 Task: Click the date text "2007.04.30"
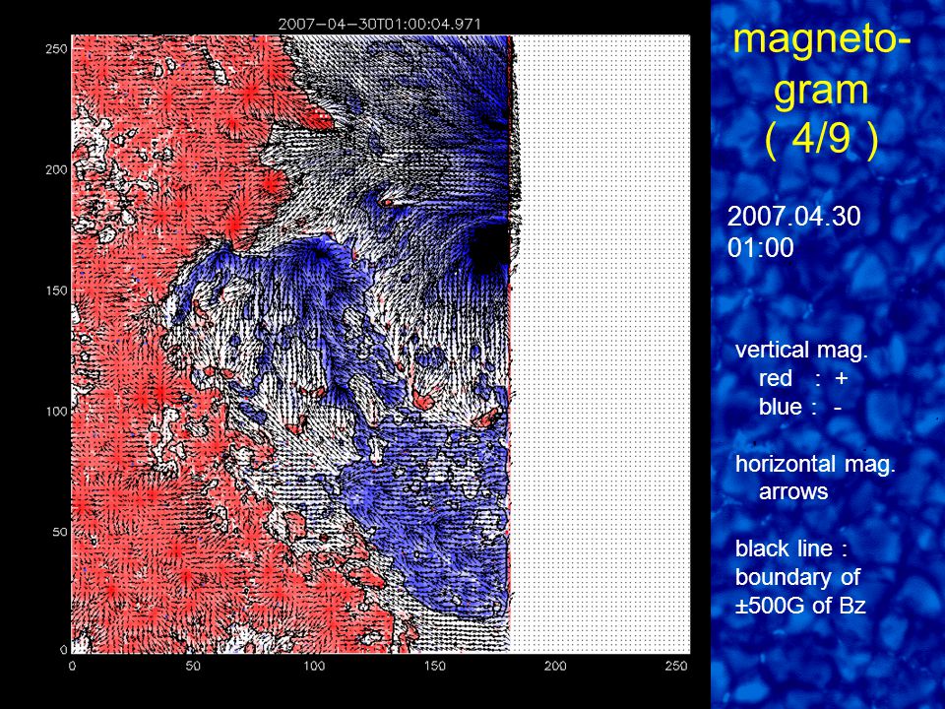point(793,217)
